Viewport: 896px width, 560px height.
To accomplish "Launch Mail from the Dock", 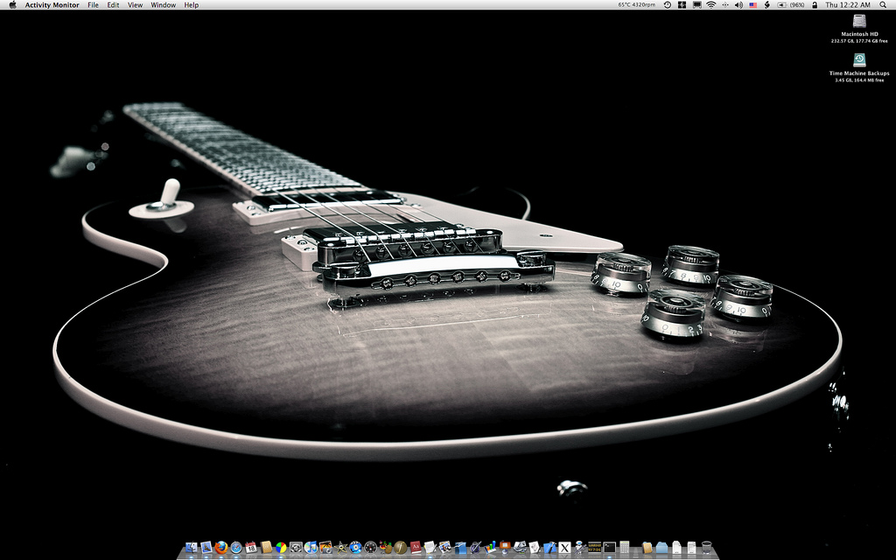I will click(206, 548).
